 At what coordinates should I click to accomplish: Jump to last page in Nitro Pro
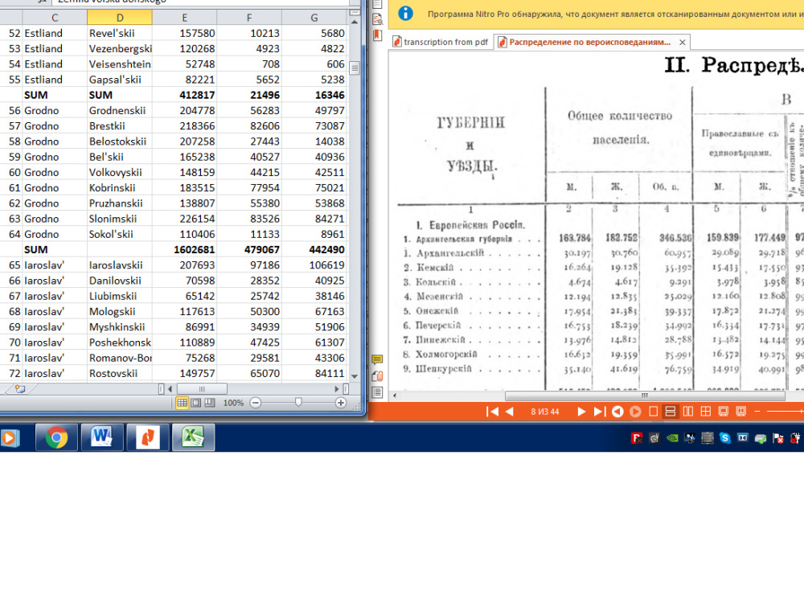(x=600, y=412)
